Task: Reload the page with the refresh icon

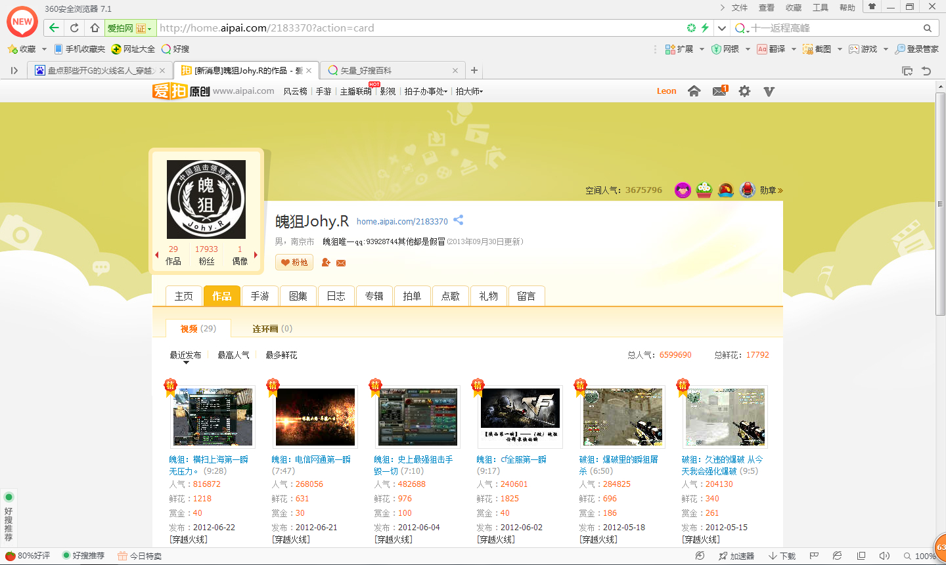Action: (x=74, y=28)
